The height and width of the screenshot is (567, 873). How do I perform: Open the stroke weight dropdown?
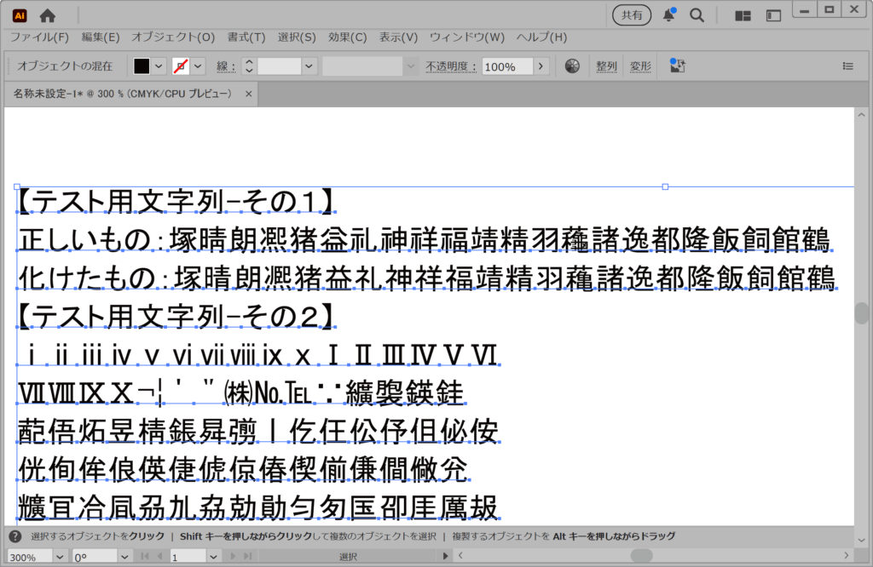pyautogui.click(x=309, y=66)
